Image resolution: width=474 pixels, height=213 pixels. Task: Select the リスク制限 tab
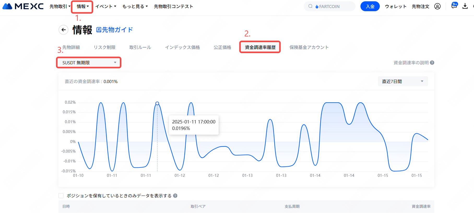[104, 47]
